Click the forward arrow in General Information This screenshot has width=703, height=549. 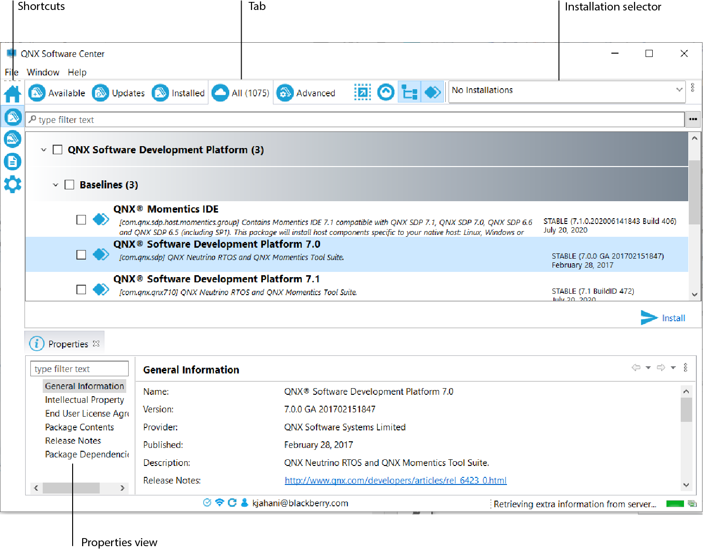click(661, 367)
